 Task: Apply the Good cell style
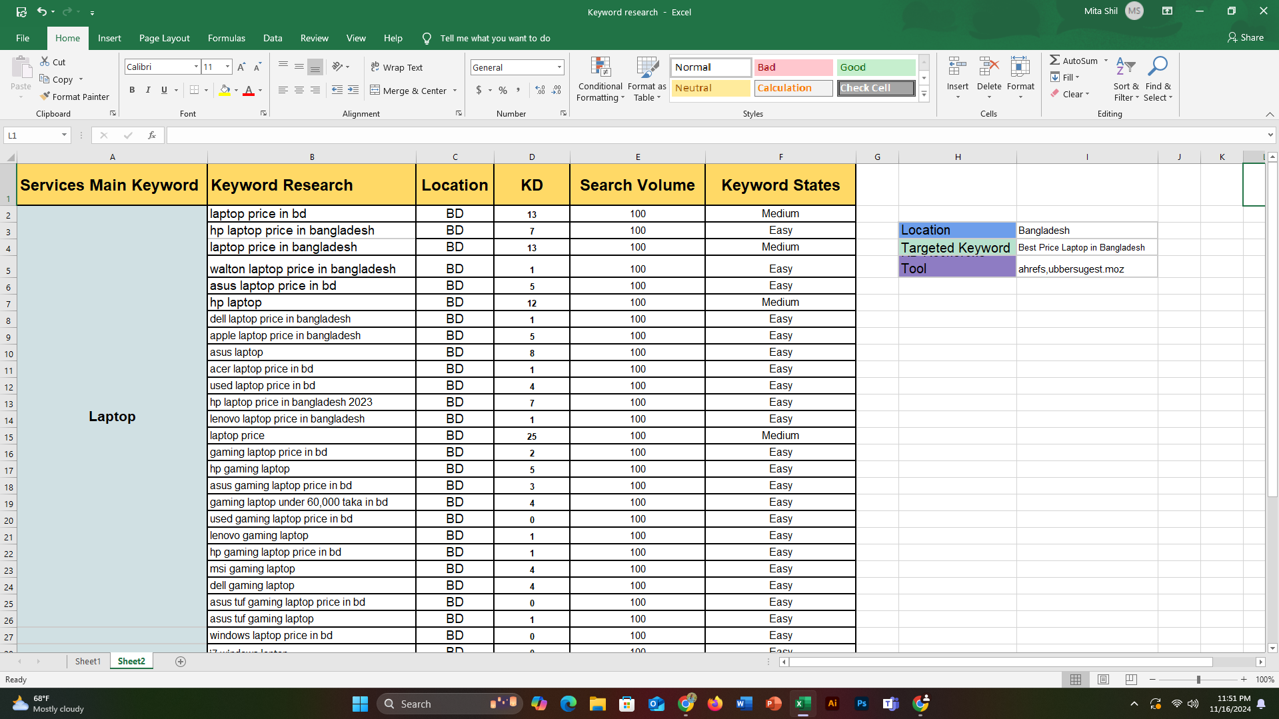point(875,67)
